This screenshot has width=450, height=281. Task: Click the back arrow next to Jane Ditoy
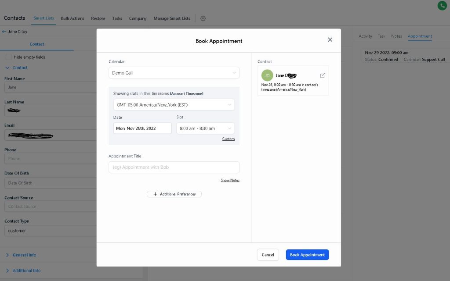tap(4, 31)
